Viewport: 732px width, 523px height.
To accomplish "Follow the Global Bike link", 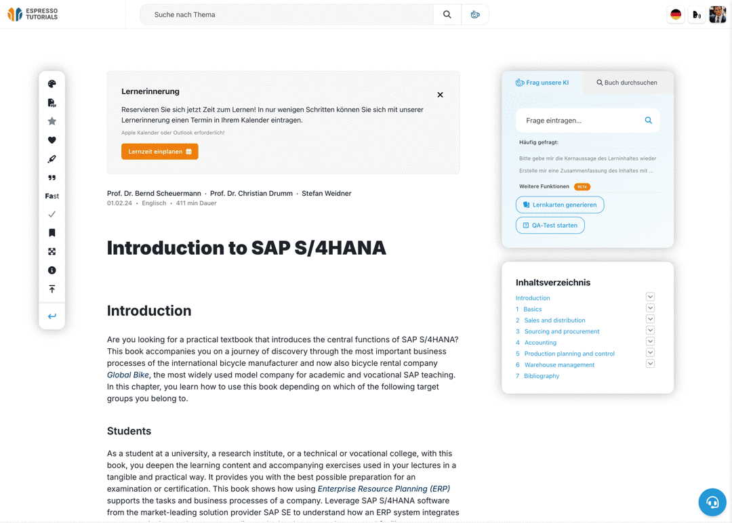I will [x=128, y=375].
